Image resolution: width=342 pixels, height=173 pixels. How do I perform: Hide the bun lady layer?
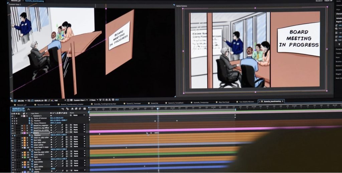coord(12,140)
